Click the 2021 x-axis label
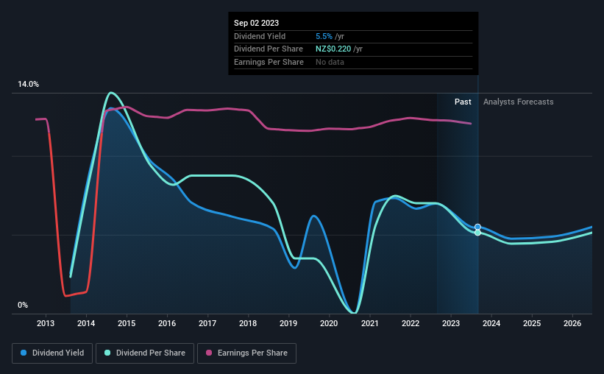Image resolution: width=604 pixels, height=374 pixels. coord(370,323)
